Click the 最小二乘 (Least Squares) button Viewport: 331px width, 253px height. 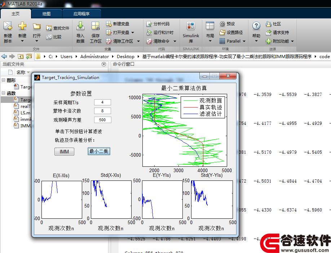(x=99, y=151)
